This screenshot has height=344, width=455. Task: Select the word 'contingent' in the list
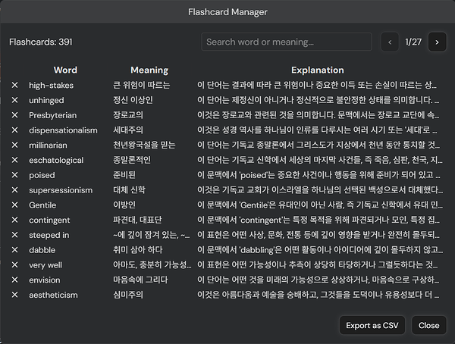49,220
